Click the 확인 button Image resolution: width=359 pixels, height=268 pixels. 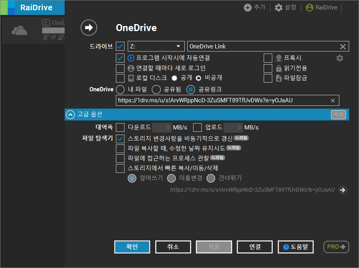click(132, 247)
